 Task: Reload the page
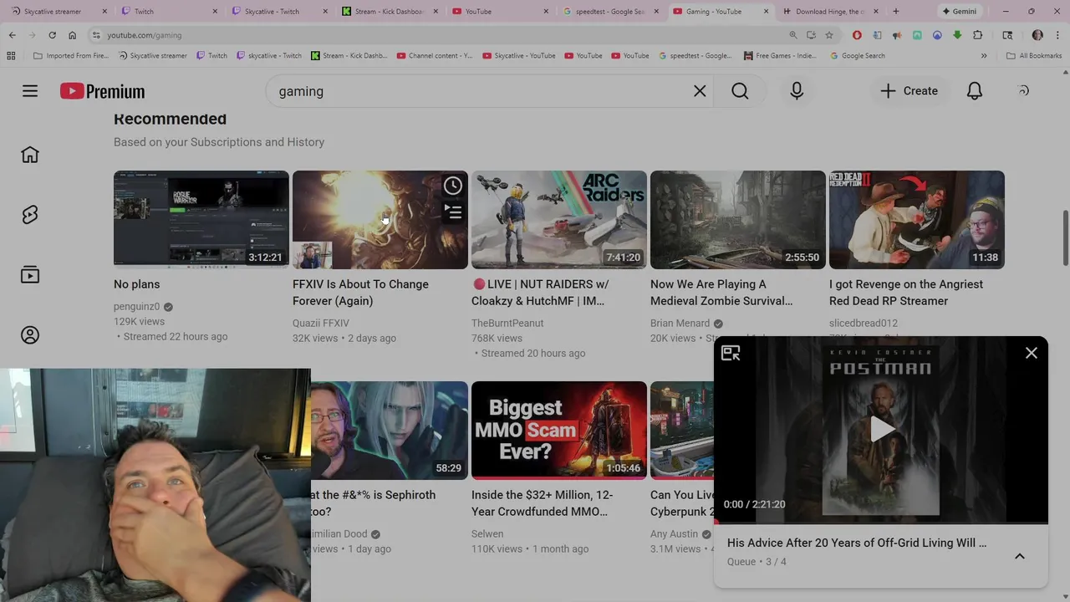pyautogui.click(x=52, y=35)
